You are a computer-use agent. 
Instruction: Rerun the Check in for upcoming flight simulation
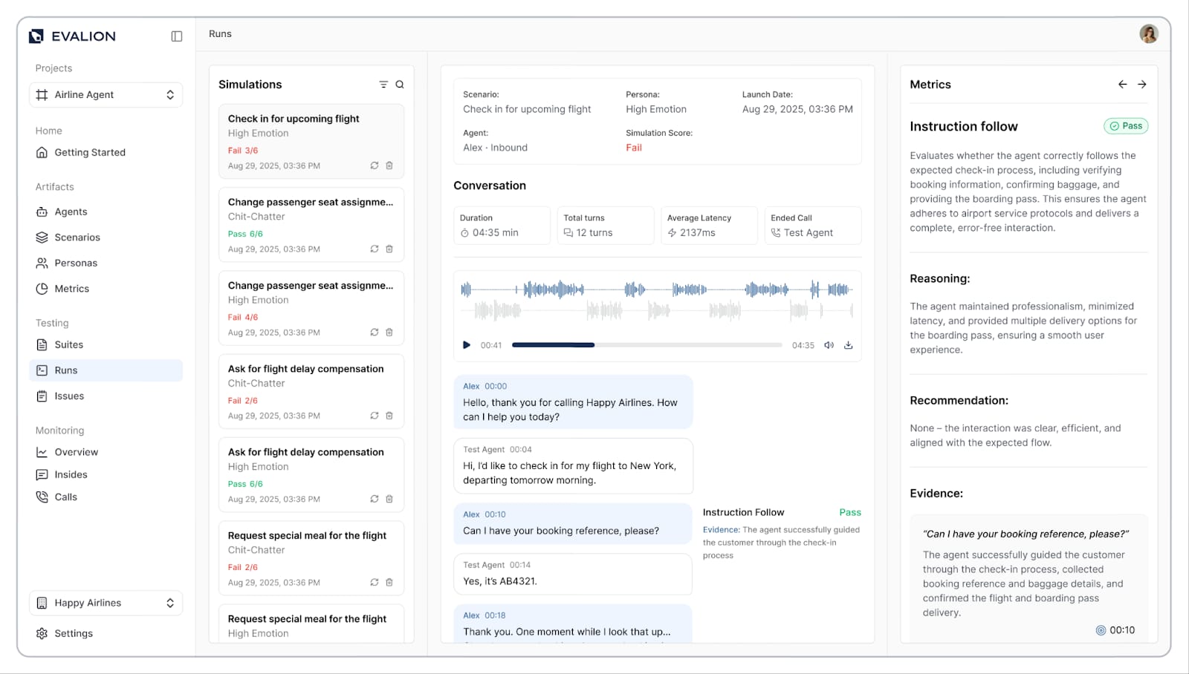coord(375,166)
